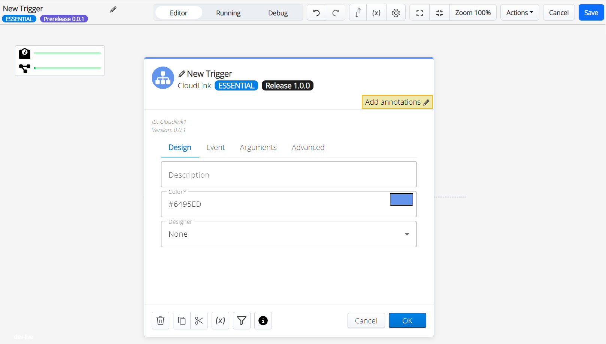Click the funnel filter icon

(x=242, y=320)
